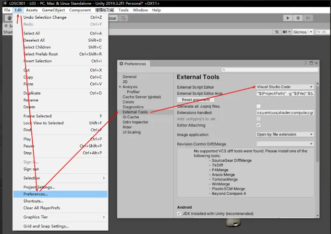Viewport: 331px width, 234px height.
Task: Select the Hand tool in the toolbar
Action: (x=9, y=18)
